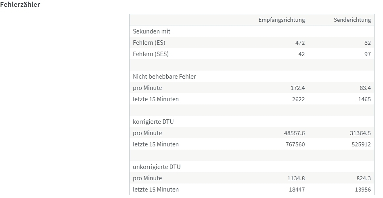Click the unkorrigierte DTU section label
This screenshot has height=198, width=383.
(157, 167)
